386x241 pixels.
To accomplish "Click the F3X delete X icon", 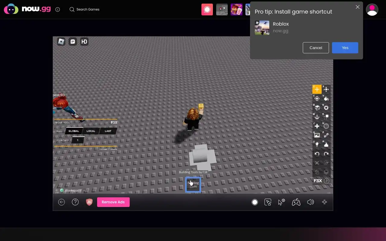I will (x=317, y=163).
